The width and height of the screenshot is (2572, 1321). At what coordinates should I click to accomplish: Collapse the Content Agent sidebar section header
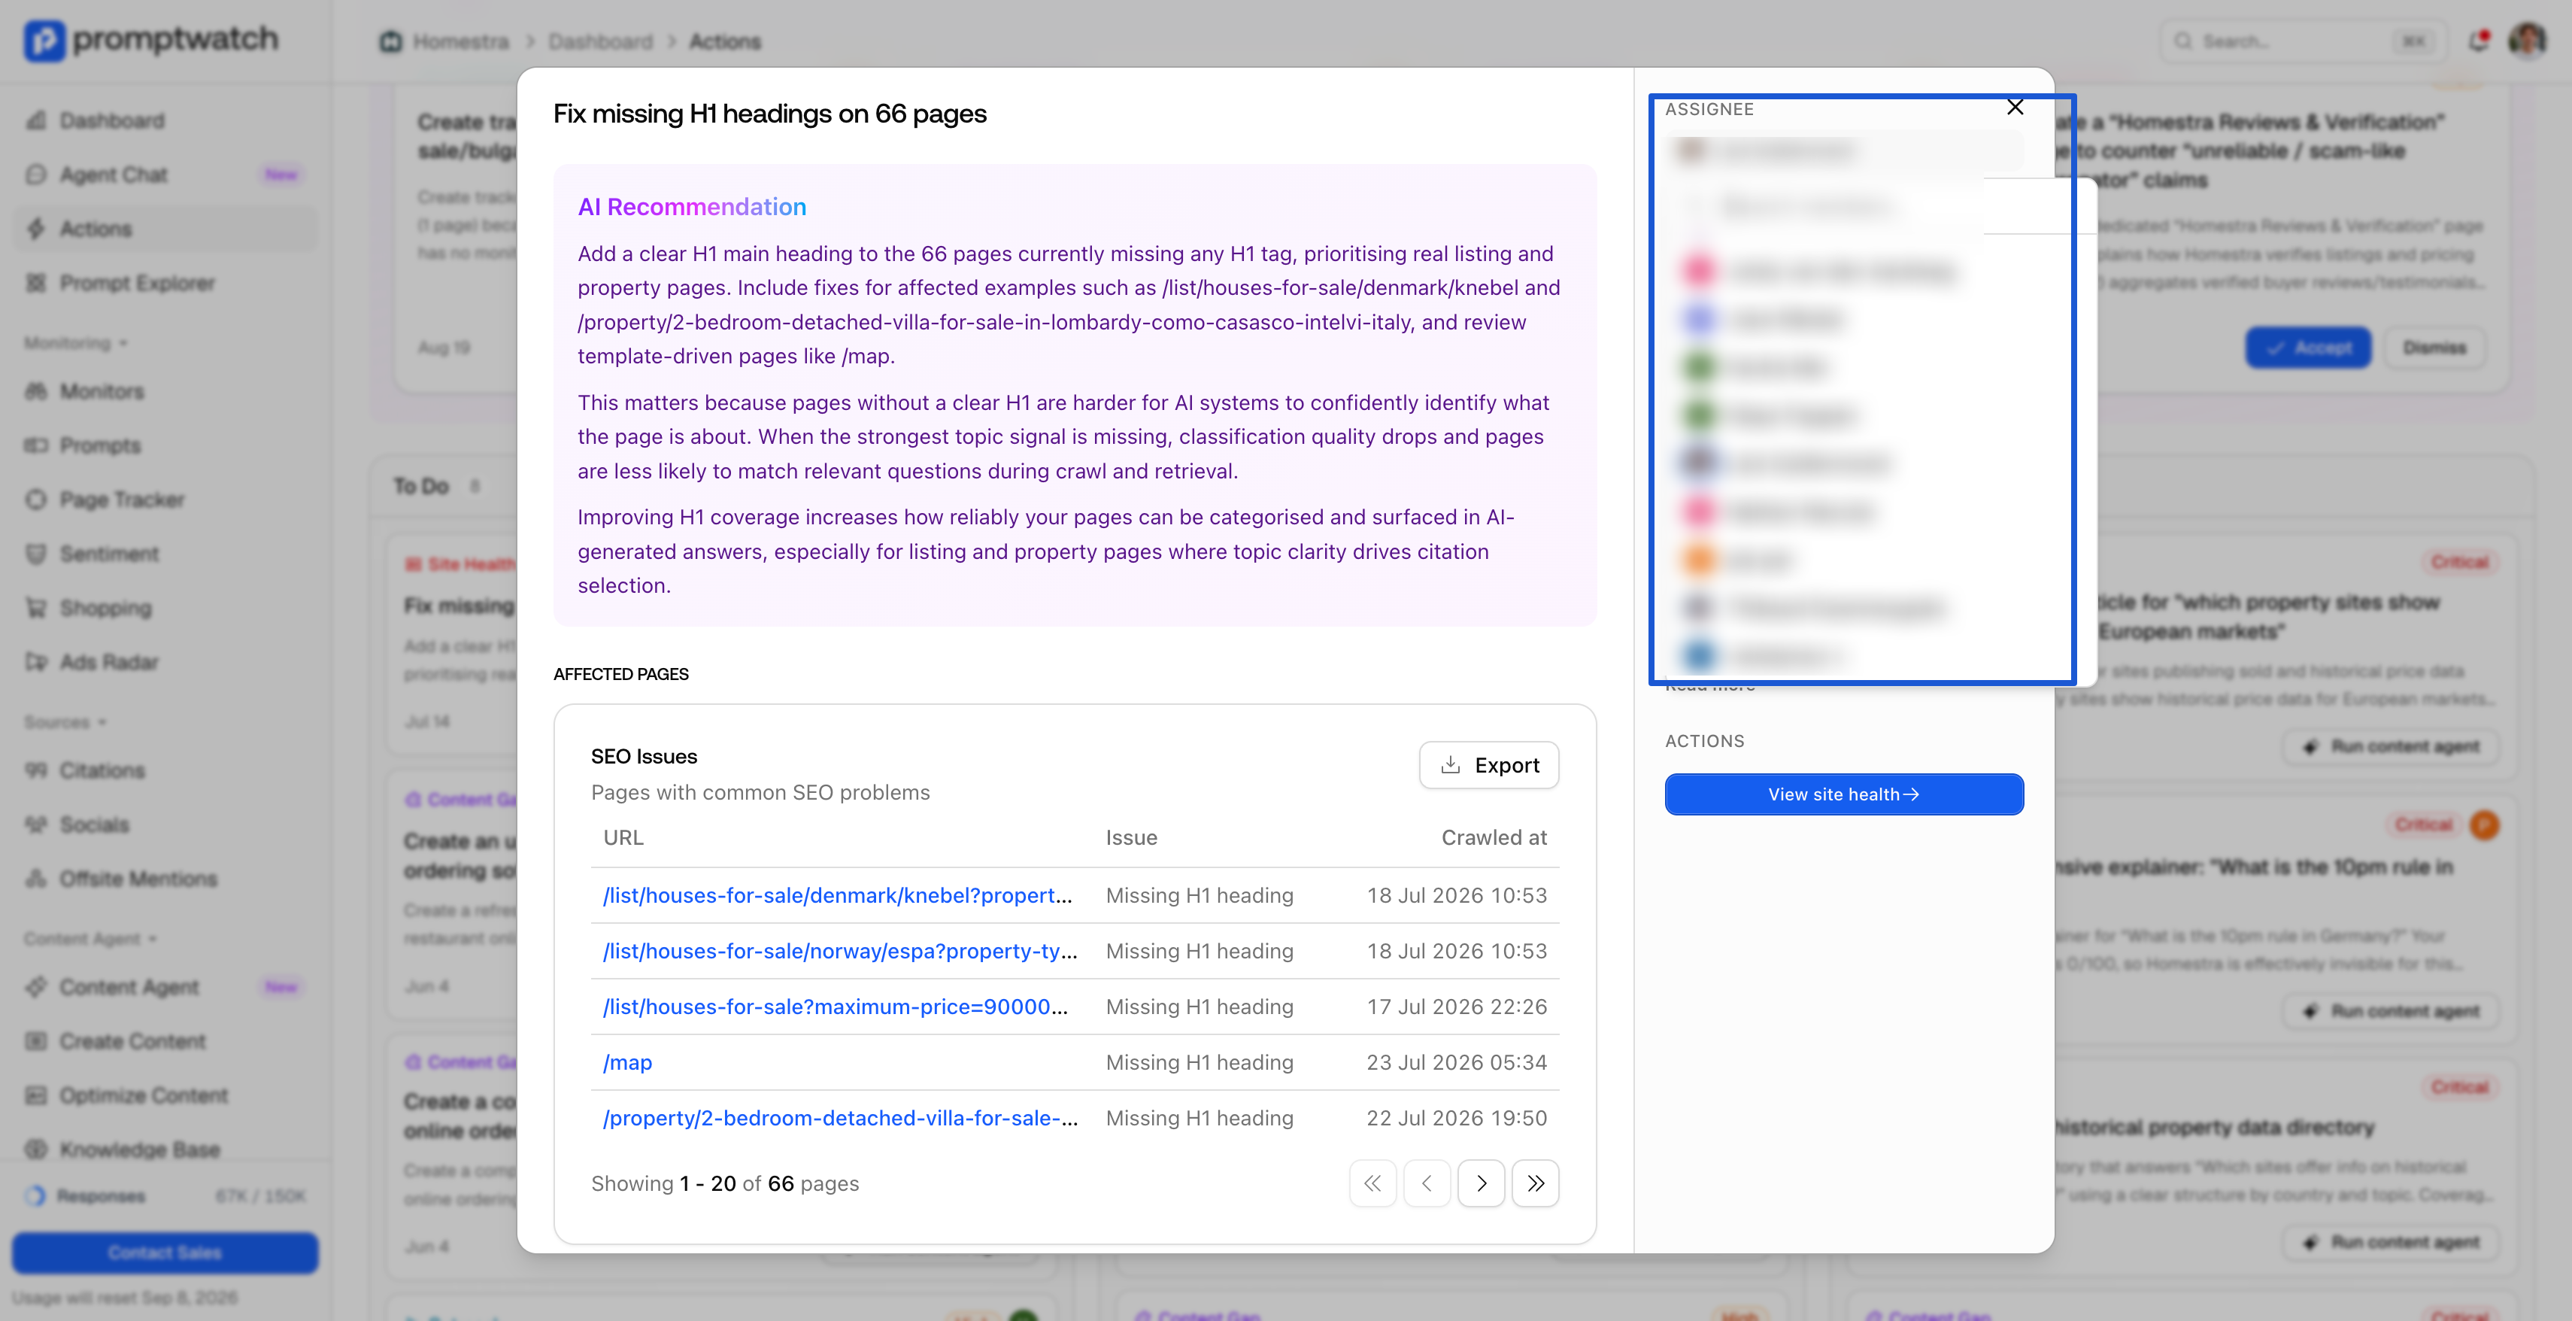[91, 939]
